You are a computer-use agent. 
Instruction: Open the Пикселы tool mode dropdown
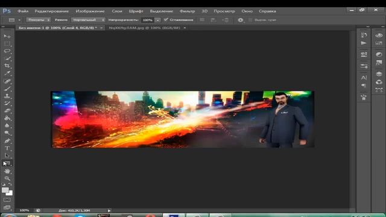coord(39,20)
